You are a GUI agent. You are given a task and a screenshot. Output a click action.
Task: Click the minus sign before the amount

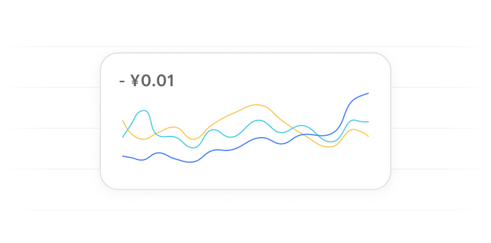click(x=122, y=82)
